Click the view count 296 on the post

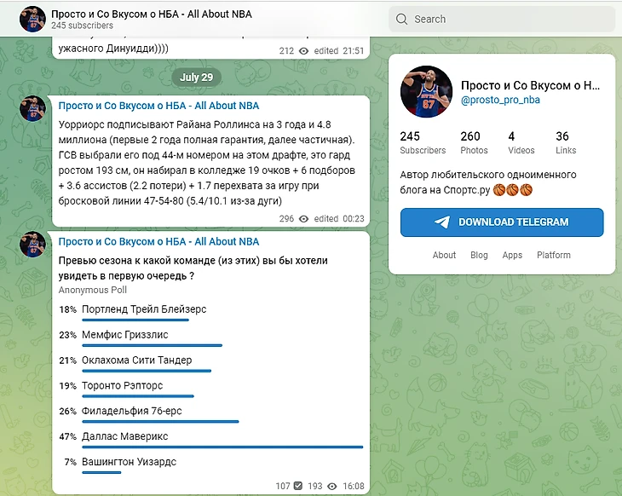point(286,219)
